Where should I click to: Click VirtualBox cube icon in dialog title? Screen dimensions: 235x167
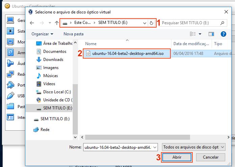coord(30,12)
